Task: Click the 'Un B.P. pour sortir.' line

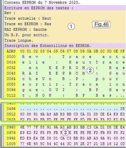Action: [x=27, y=35]
